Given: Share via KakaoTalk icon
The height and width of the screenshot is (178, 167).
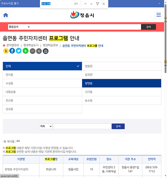Looking at the screenshot, I should point(6,51).
